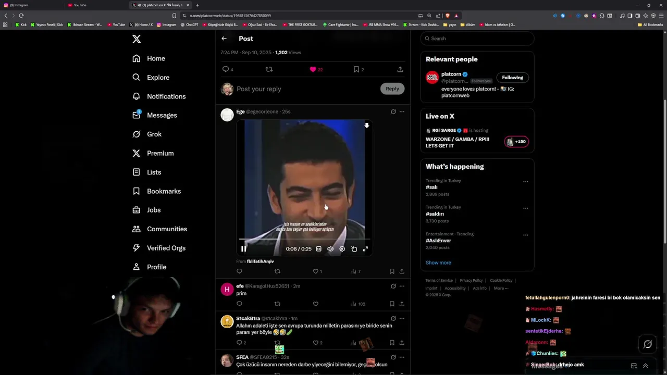667x375 pixels.
Task: Click the Following button for platcorn
Action: click(513, 78)
